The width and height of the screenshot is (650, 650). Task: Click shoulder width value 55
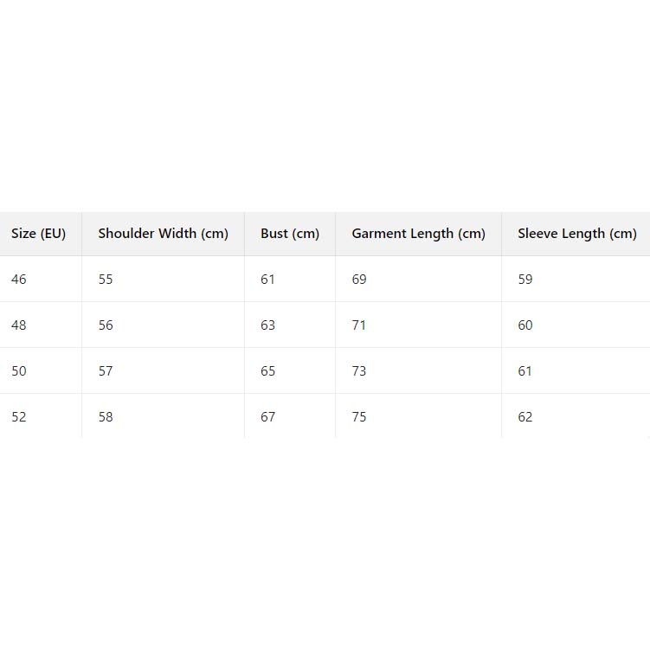[x=106, y=280]
